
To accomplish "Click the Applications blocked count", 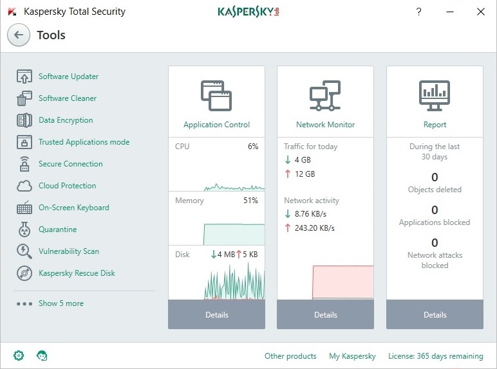I will (x=435, y=210).
